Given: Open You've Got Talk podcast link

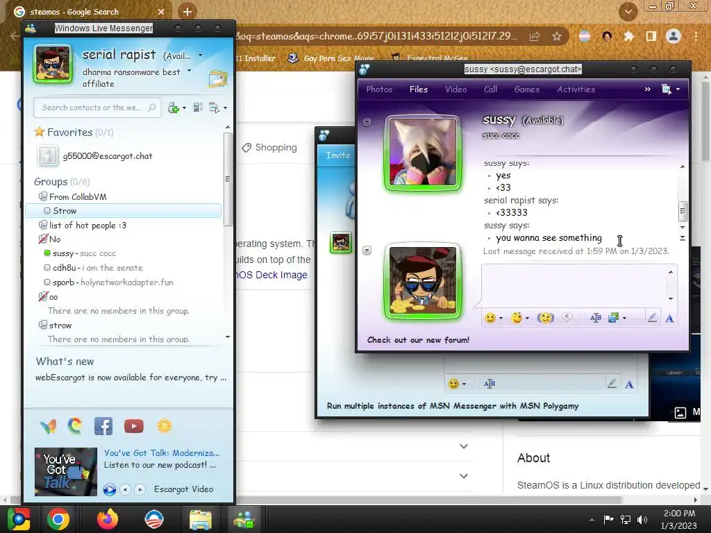Looking at the screenshot, I should (161, 452).
